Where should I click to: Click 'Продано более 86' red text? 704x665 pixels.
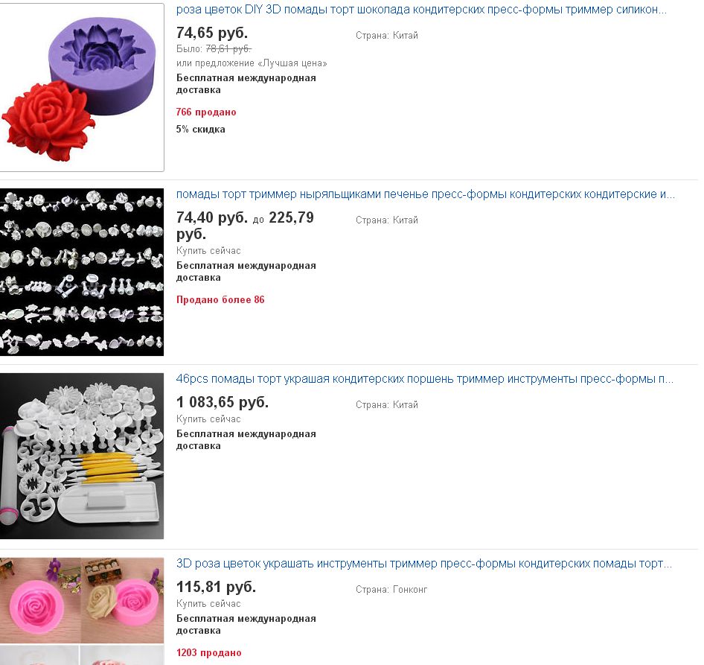click(220, 299)
